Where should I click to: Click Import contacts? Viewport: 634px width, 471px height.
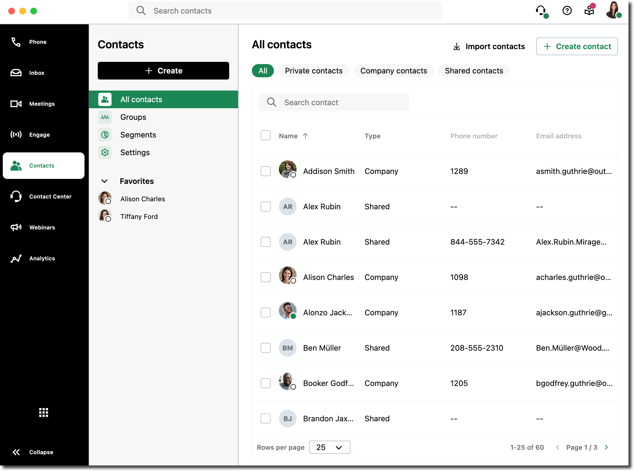point(489,46)
